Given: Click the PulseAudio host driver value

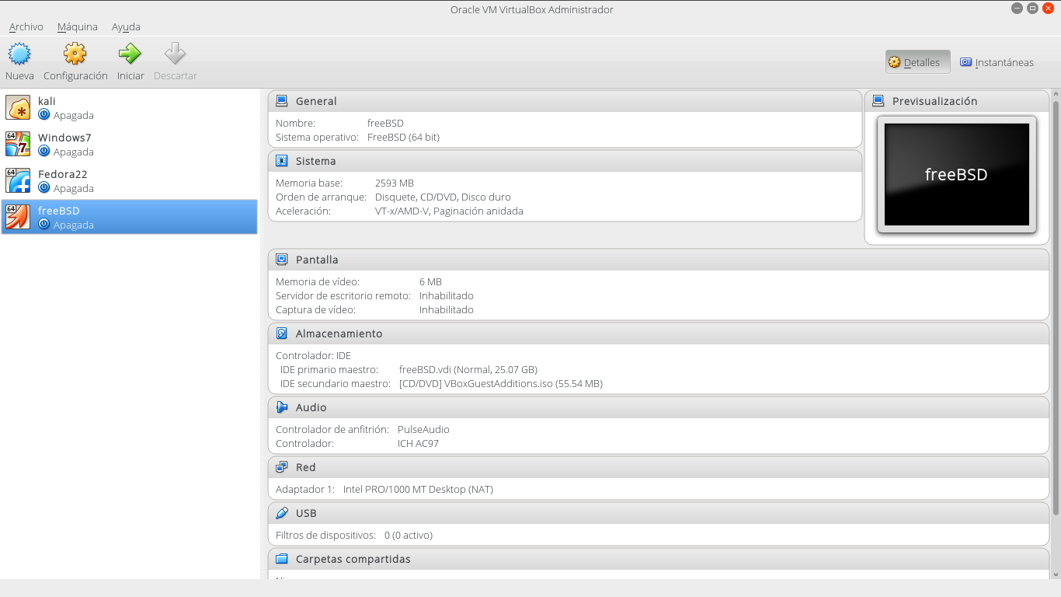Looking at the screenshot, I should (423, 429).
